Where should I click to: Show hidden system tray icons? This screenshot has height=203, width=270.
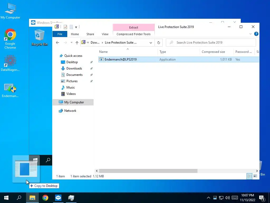coord(209,198)
